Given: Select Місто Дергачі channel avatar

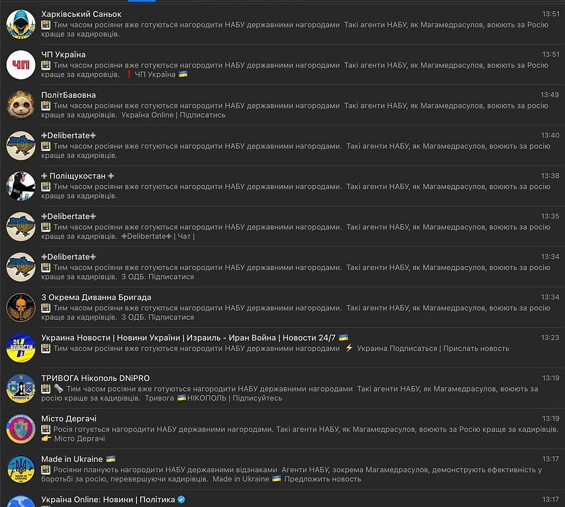Looking at the screenshot, I should pos(21,429).
